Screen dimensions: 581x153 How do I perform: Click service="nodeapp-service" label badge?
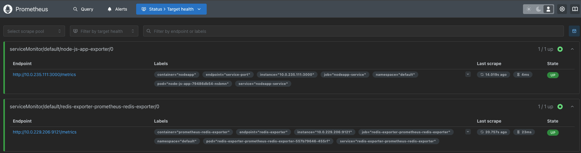[x=263, y=84]
